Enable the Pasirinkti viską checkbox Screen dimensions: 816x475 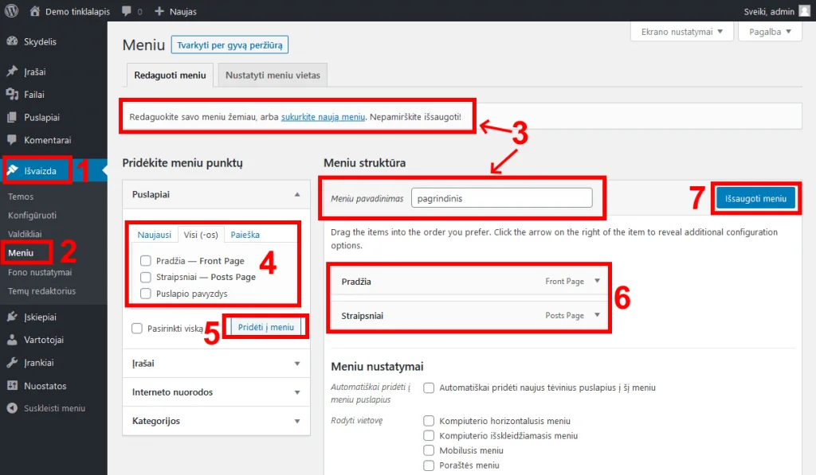[x=137, y=329]
